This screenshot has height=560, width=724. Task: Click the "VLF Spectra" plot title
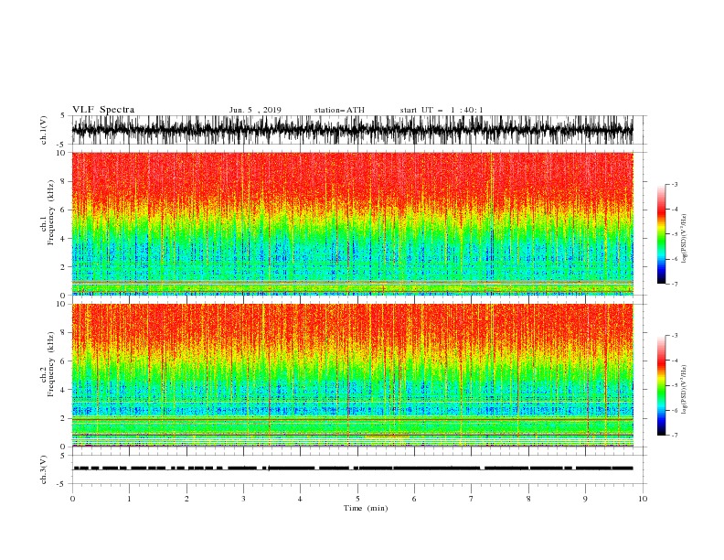[103, 110]
